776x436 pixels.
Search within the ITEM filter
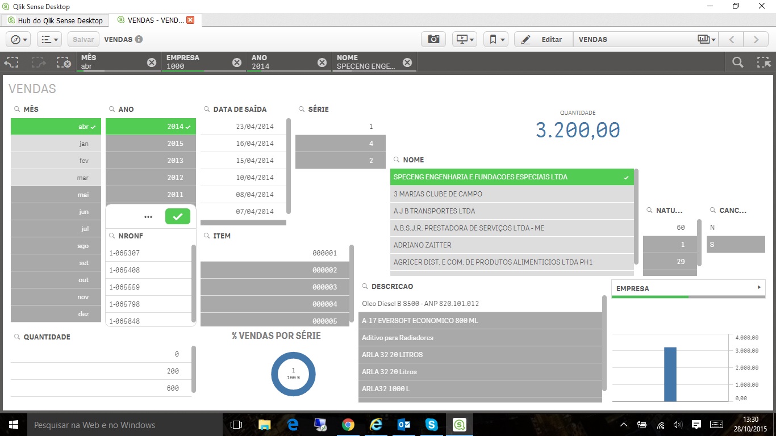point(207,236)
